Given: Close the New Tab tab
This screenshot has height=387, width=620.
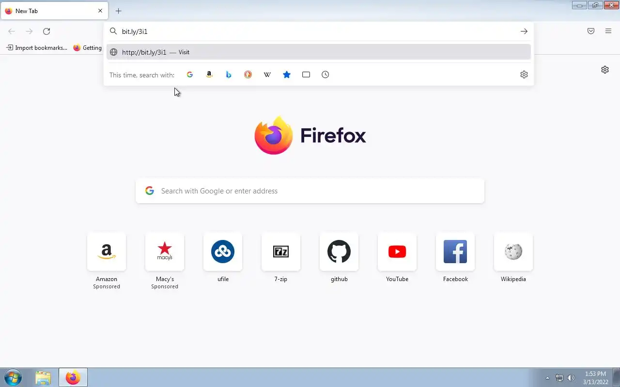Looking at the screenshot, I should coord(100,11).
